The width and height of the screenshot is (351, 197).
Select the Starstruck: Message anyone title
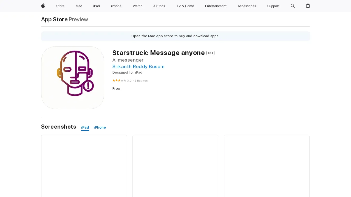[158, 53]
